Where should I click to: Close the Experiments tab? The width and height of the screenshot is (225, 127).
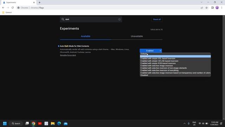pyautogui.click(x=34, y=2)
